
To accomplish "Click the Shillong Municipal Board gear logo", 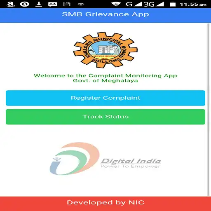I will 105,50.
